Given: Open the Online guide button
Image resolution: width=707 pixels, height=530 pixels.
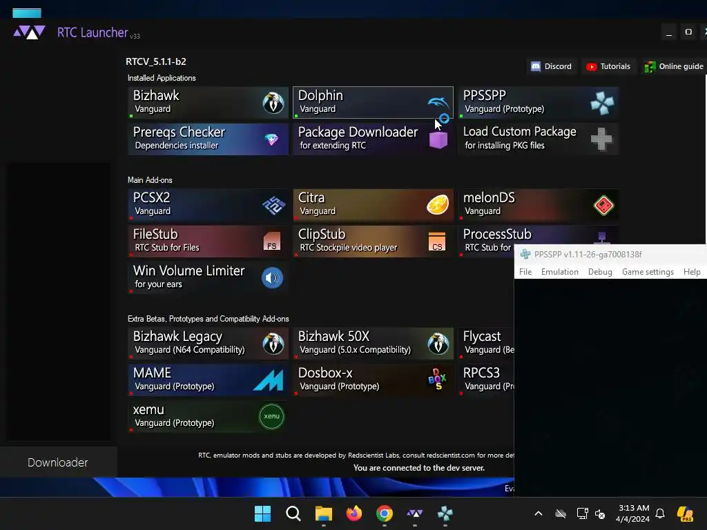Looking at the screenshot, I should (674, 66).
